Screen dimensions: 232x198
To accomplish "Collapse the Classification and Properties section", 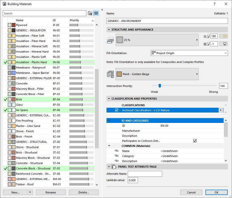I will (109, 99).
